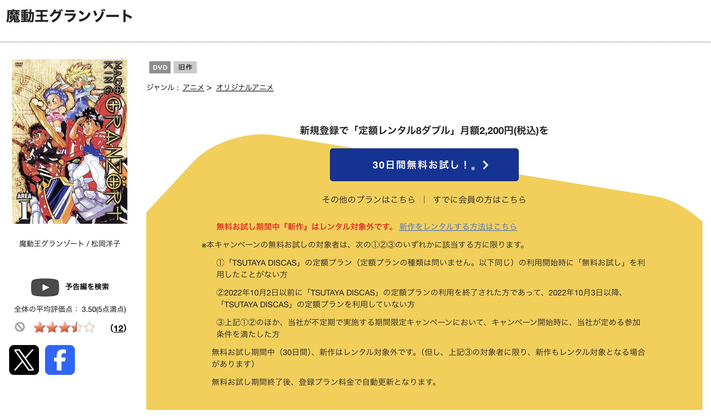Click the average rating 3.50 text
The image size is (711, 416).
(70, 309)
